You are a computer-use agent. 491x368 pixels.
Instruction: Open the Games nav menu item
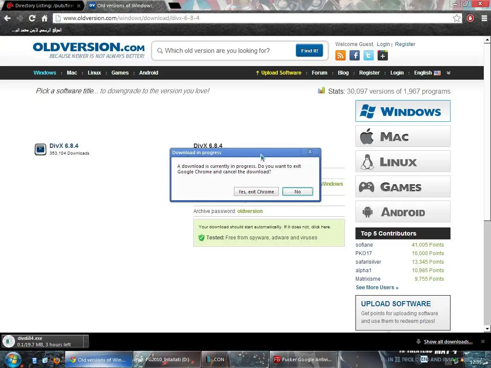point(120,72)
